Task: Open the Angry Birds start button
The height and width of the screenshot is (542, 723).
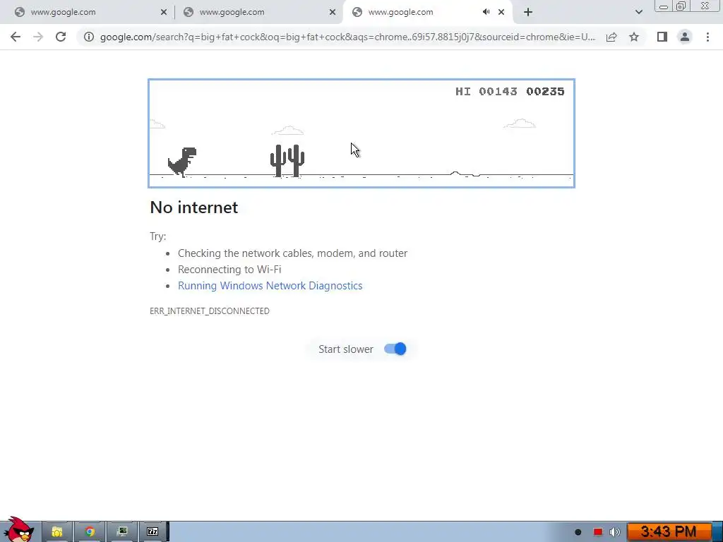Action: pyautogui.click(x=18, y=530)
